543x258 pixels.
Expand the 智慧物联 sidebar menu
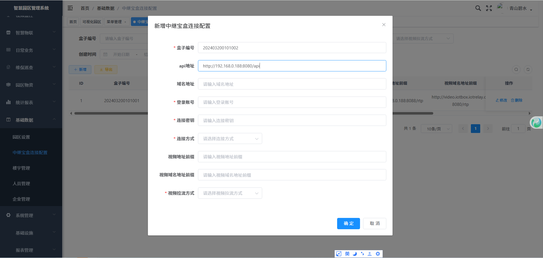pos(31,33)
